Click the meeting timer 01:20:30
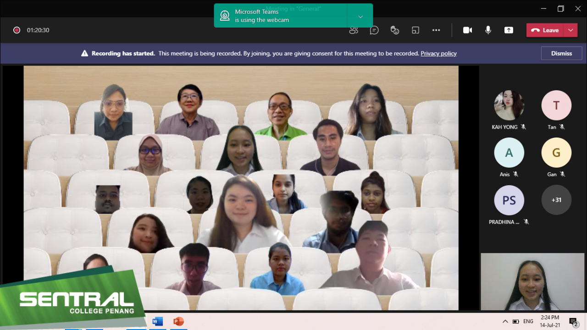This screenshot has height=330, width=587. [x=38, y=30]
